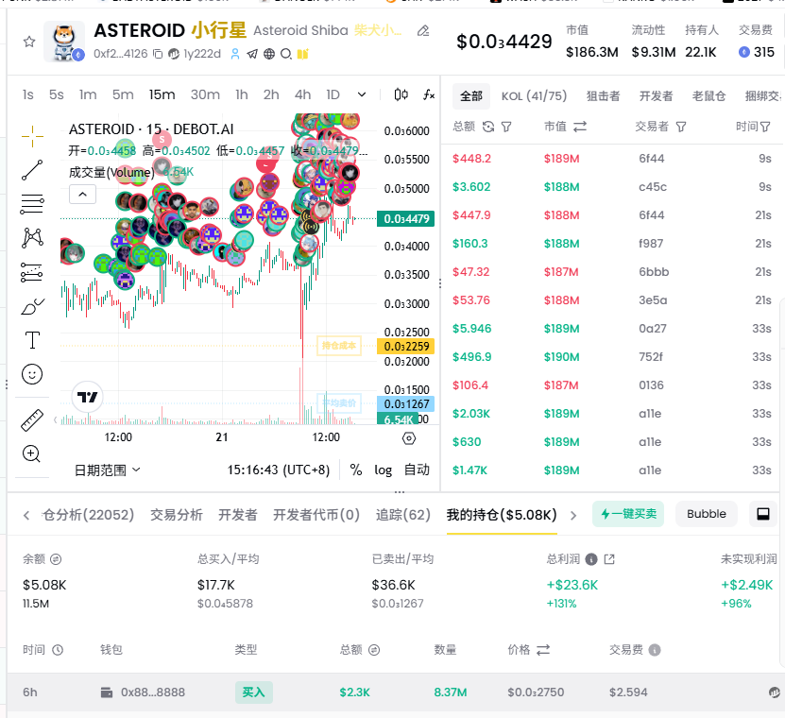Select the brush drawing tool
Image resolution: width=785 pixels, height=718 pixels.
tap(32, 306)
